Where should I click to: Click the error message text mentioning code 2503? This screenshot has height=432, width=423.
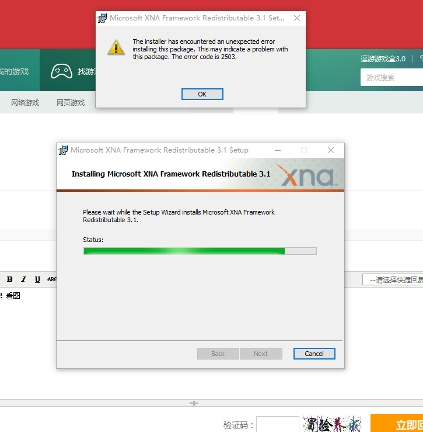coord(210,49)
